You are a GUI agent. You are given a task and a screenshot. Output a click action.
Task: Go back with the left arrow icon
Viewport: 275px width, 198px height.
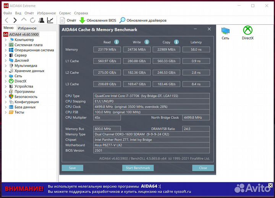6,20
